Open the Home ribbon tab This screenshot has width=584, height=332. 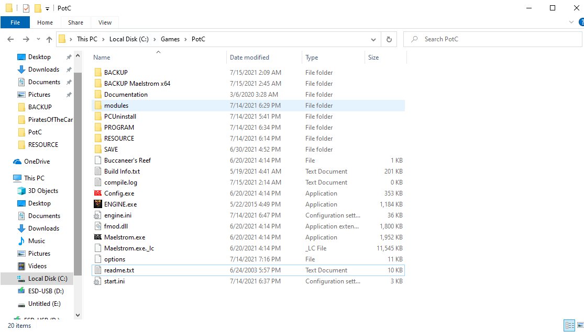(45, 22)
